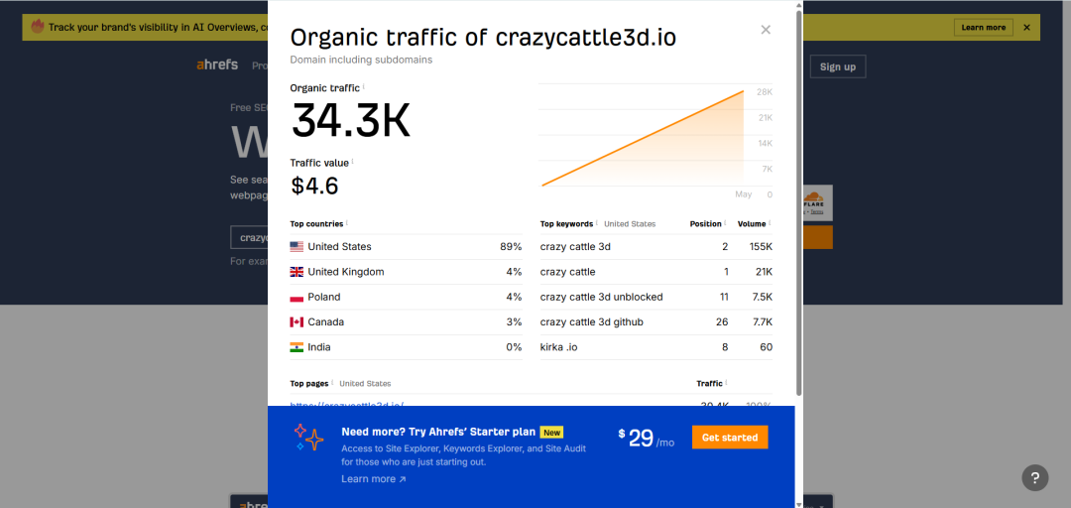1071x508 pixels.
Task: Click info icon next to Top countries
Action: coord(347,223)
